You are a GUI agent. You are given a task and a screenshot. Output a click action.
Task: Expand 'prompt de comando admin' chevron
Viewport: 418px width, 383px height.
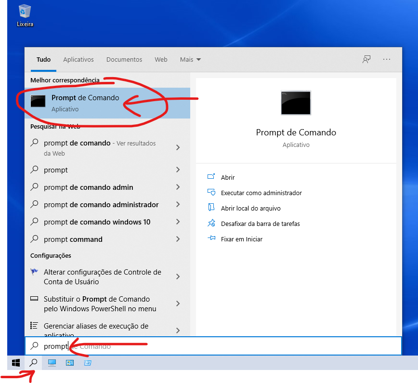[178, 187]
